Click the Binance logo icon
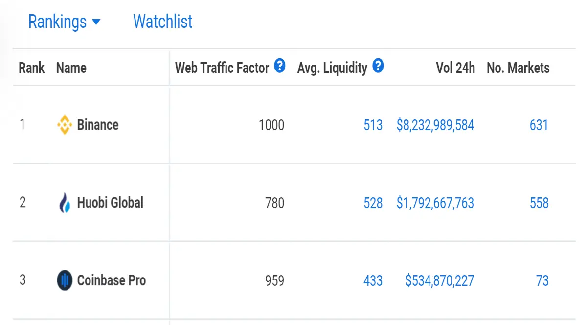Image resolution: width=587 pixels, height=325 pixels. click(65, 125)
